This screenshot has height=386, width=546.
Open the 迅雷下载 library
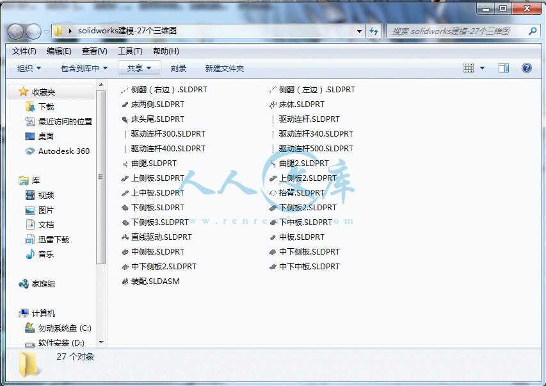pyautogui.click(x=54, y=240)
